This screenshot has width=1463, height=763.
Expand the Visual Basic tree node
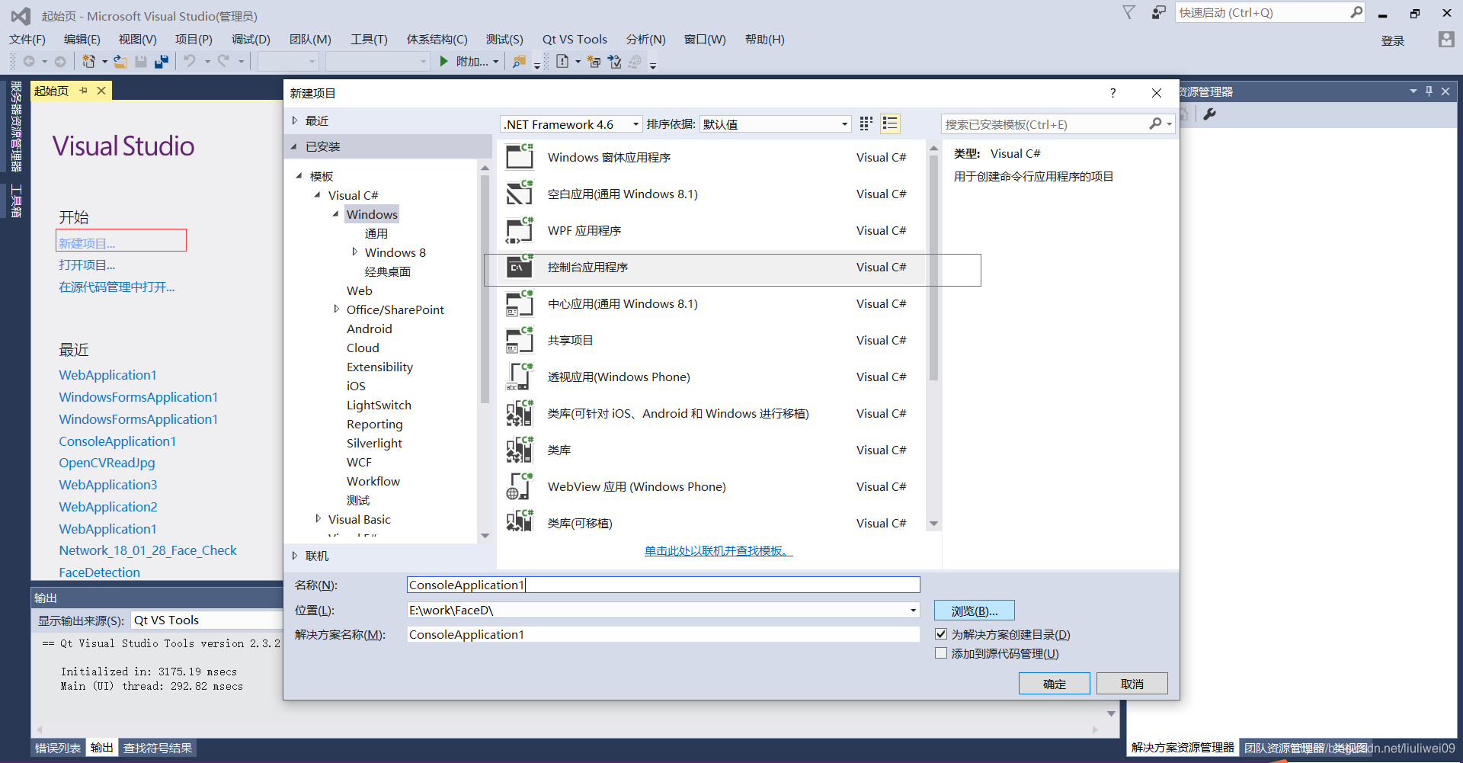tap(318, 519)
